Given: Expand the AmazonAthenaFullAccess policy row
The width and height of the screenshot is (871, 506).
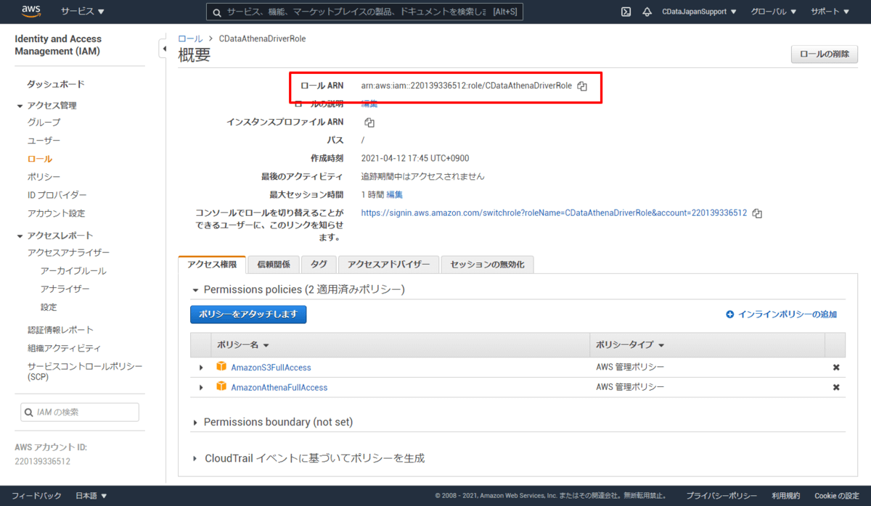Looking at the screenshot, I should tap(201, 388).
